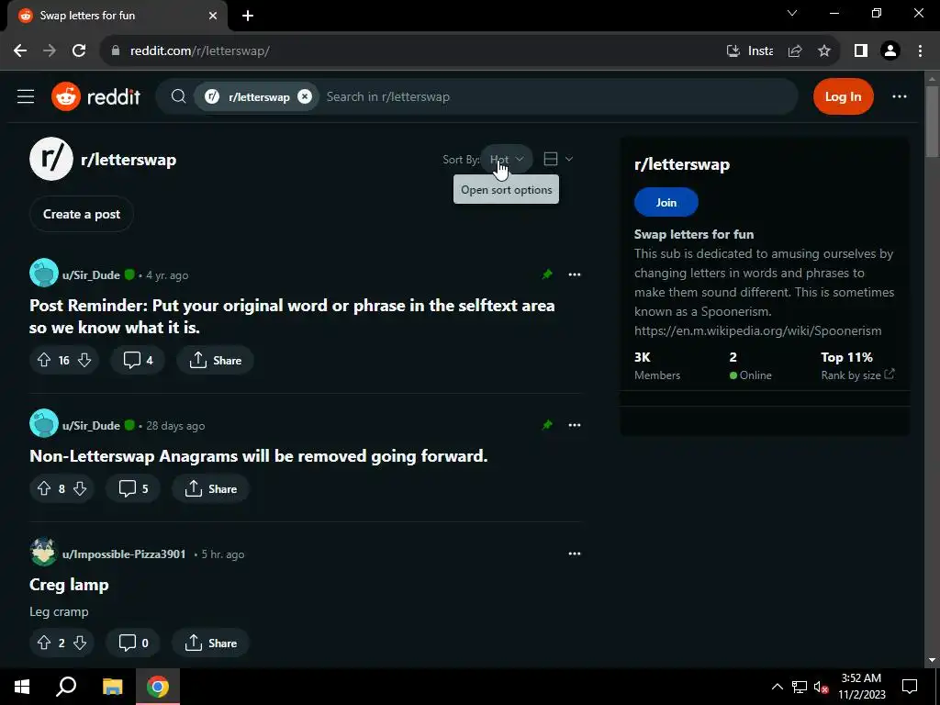Screen dimensions: 940x705
Task: Downvote the Non-Letterswap Anagrams post
Action: tap(80, 488)
